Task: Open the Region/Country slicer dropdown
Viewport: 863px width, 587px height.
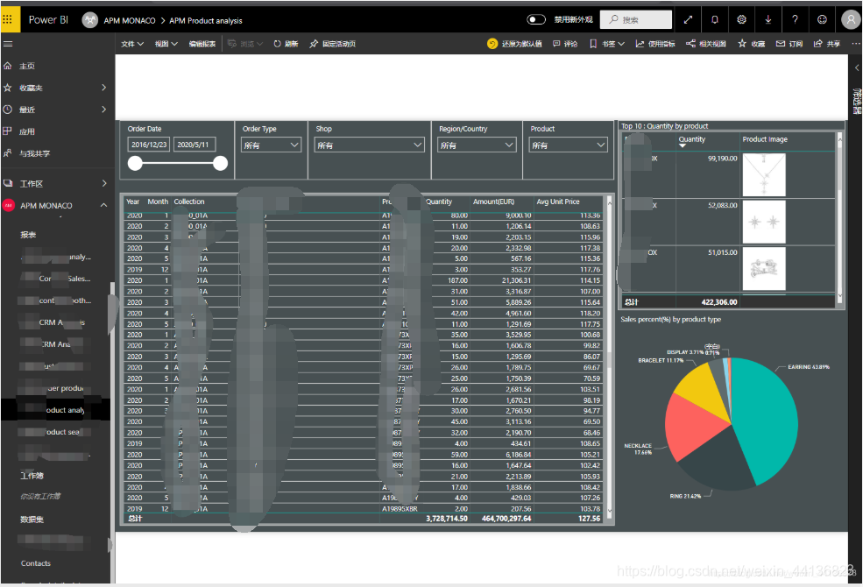Action: (x=477, y=145)
